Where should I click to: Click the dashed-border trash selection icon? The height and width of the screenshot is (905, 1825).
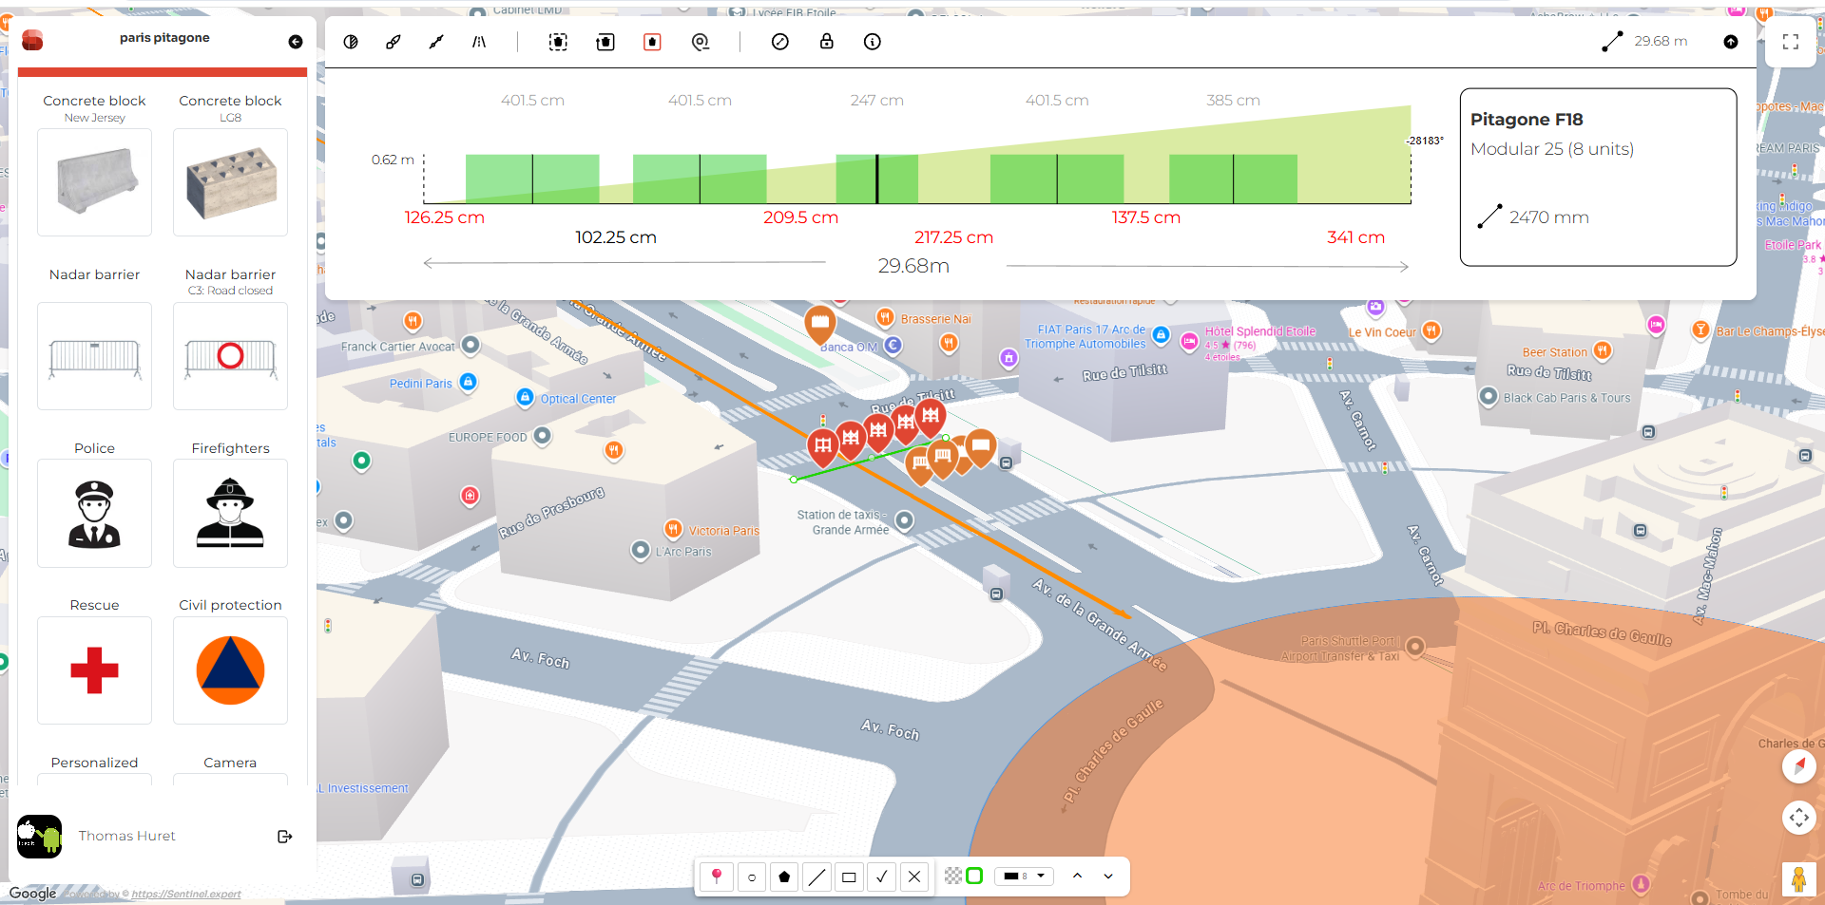(558, 42)
